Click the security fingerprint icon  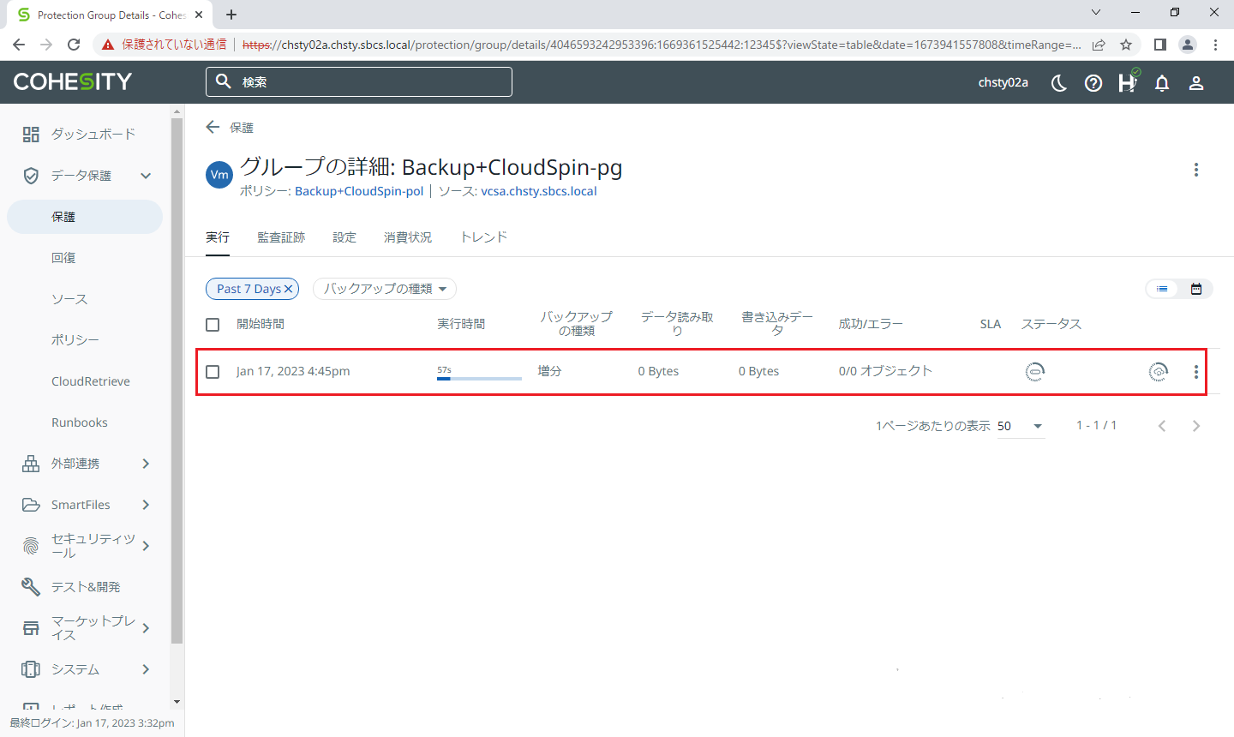pyautogui.click(x=31, y=546)
